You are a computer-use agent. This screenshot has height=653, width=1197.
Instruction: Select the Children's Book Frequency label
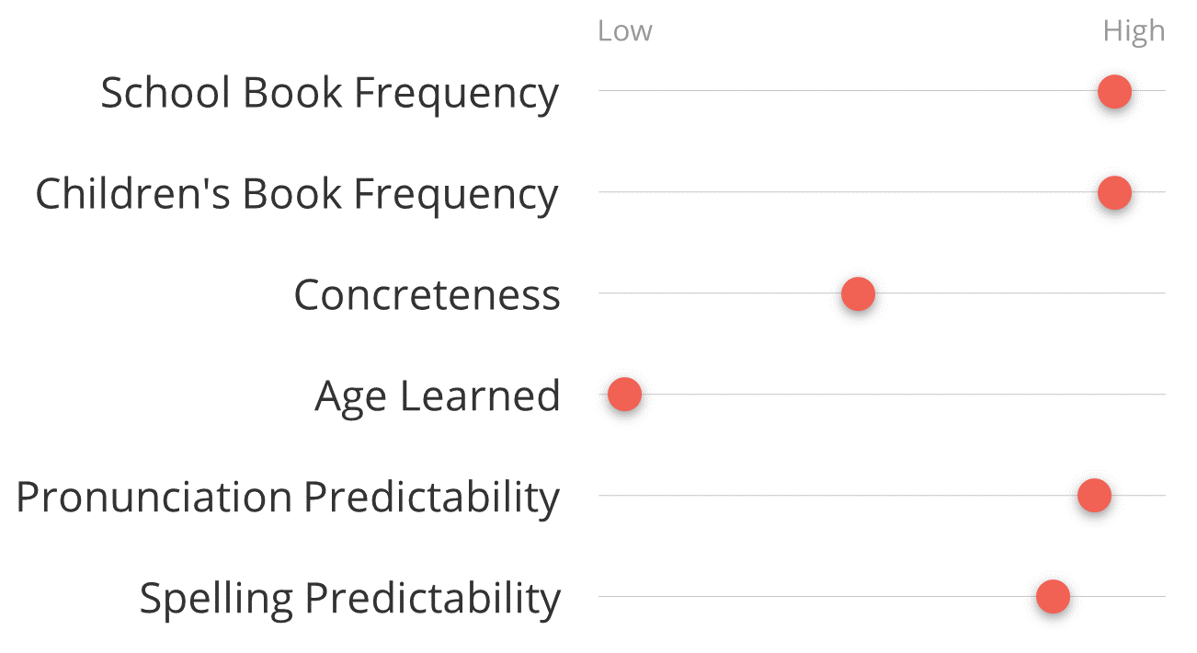(297, 195)
